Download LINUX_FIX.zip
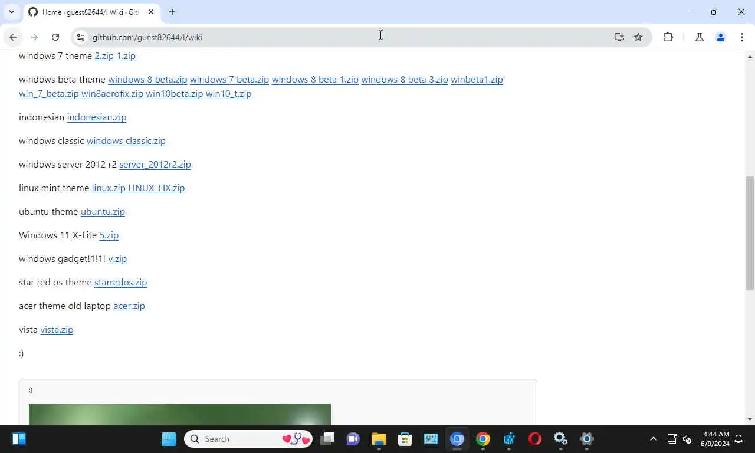 [x=156, y=188]
